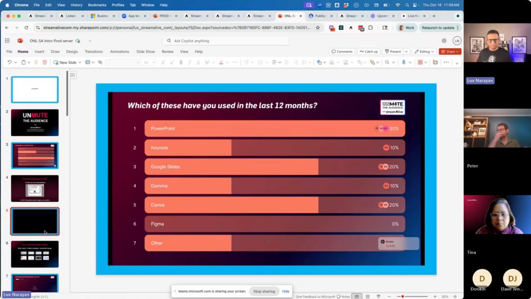Click the text highlight color icon
The width and height of the screenshot is (531, 299).
point(207,62)
